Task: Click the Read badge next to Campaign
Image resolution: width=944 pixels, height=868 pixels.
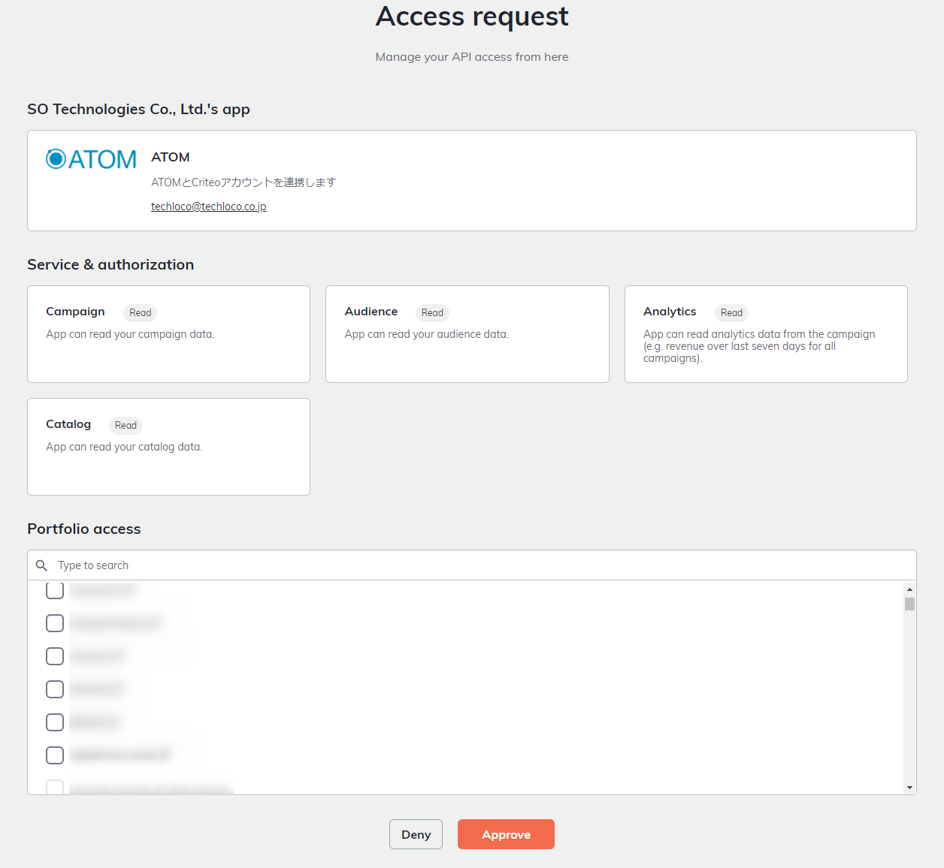Action: (x=140, y=313)
